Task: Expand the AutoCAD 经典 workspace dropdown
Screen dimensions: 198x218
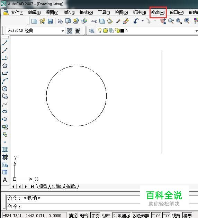Action: click(x=63, y=31)
